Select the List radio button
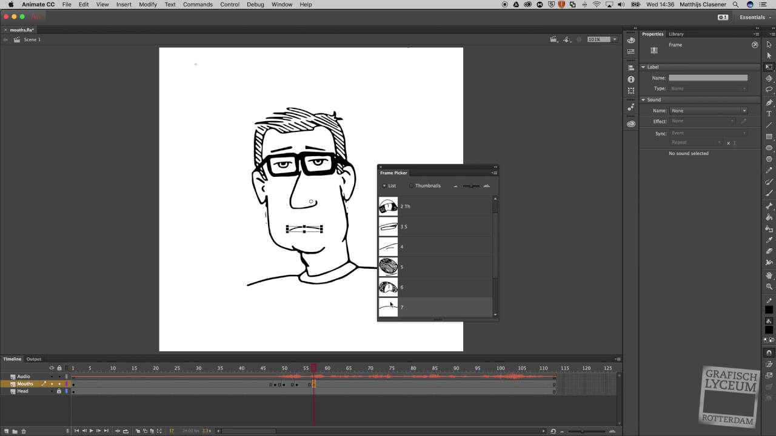Viewport: 776px width, 436px height. tap(384, 186)
